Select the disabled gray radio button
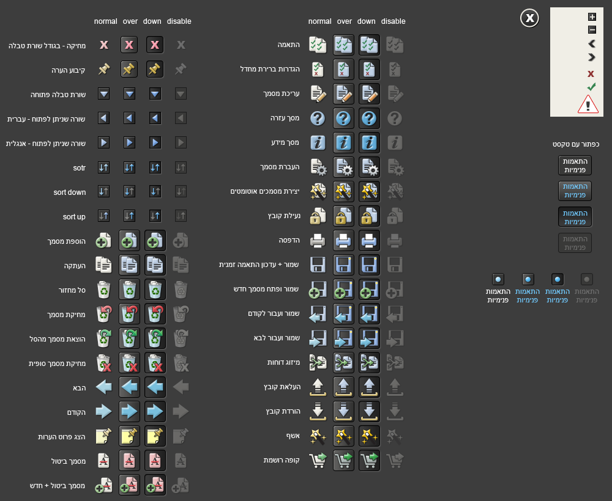 (587, 279)
